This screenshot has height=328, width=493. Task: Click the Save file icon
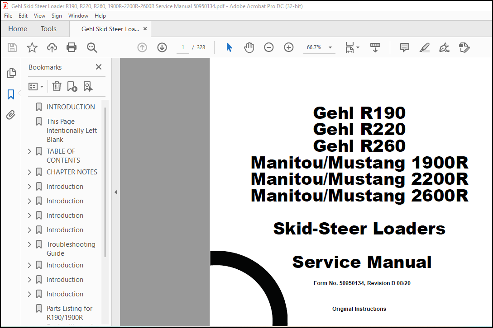12,47
